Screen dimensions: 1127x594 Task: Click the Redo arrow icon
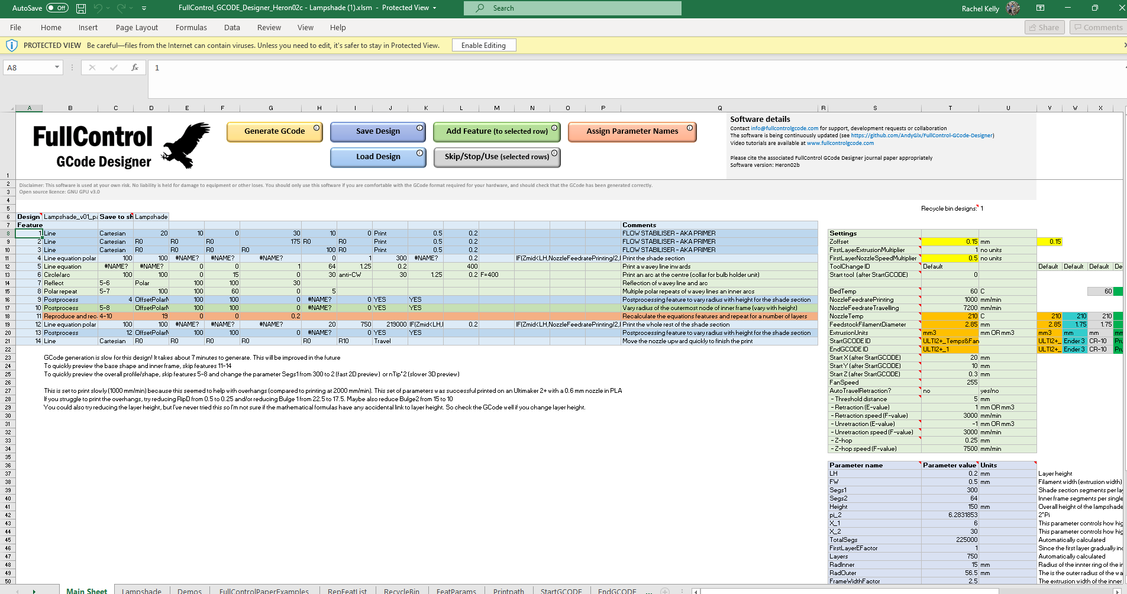[x=121, y=8]
